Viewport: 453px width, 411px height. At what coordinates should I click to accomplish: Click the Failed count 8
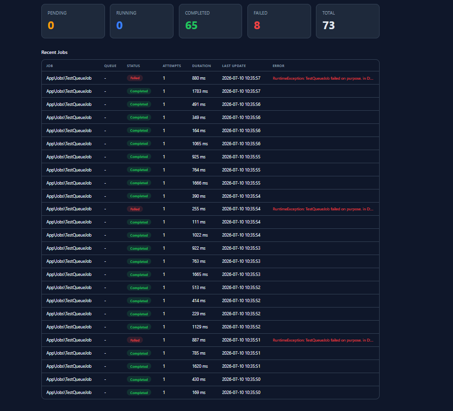257,25
